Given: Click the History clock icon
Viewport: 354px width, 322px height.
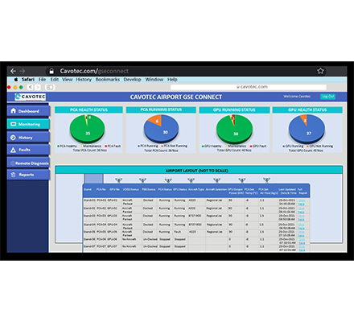Looking at the screenshot, I should [13, 138].
